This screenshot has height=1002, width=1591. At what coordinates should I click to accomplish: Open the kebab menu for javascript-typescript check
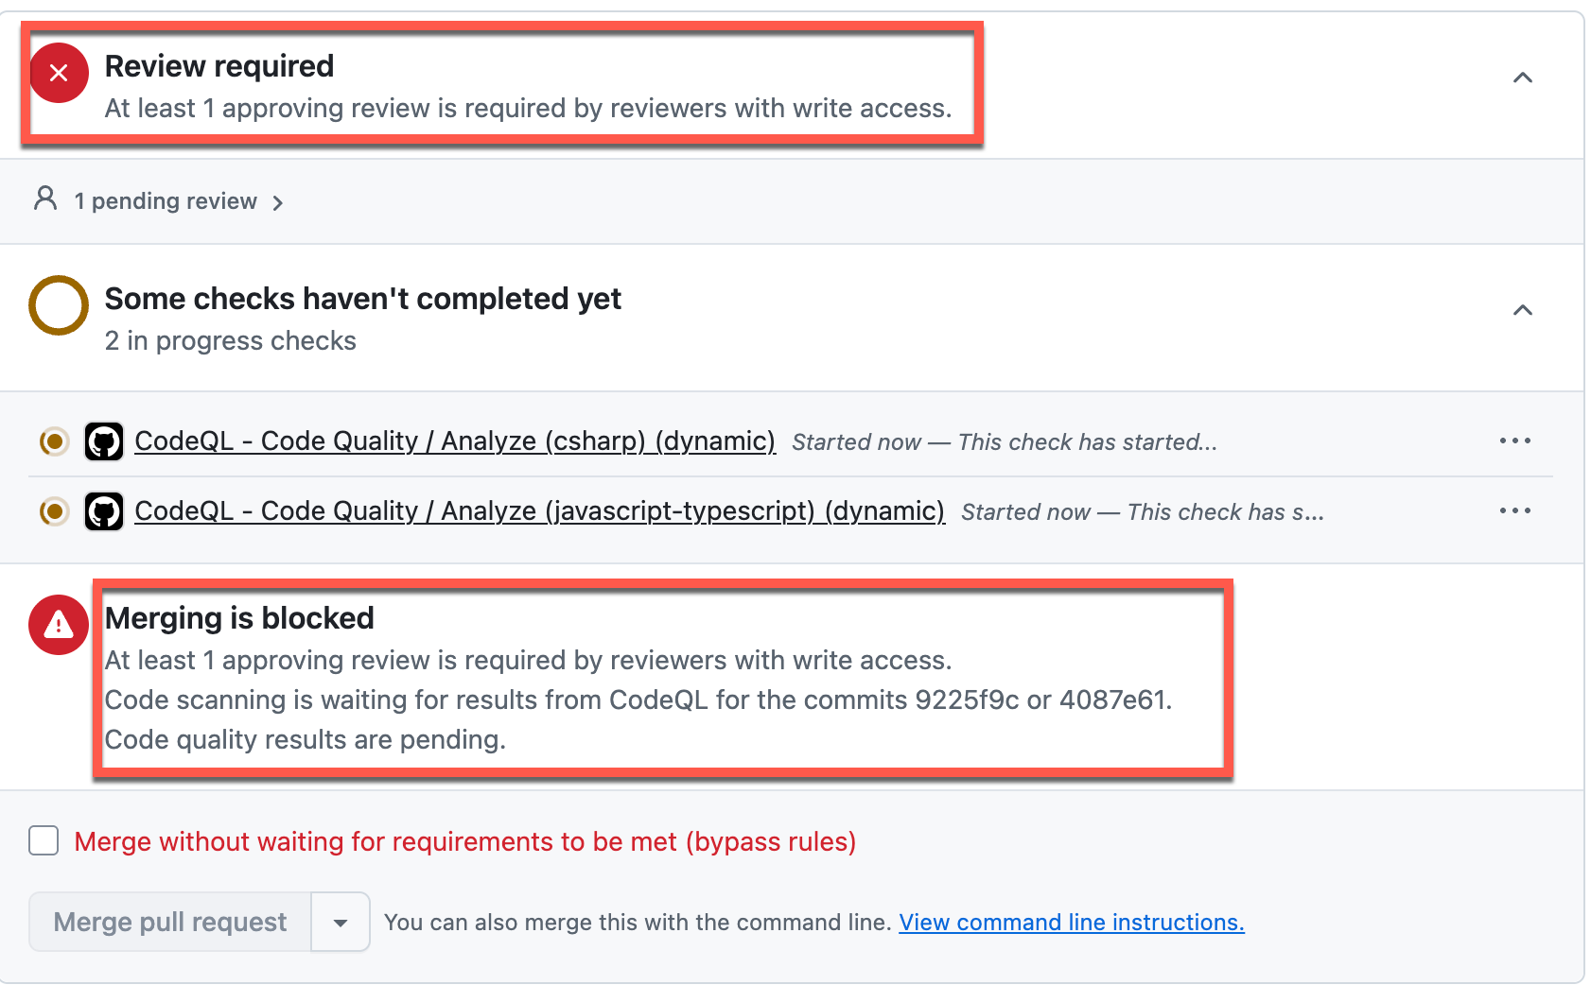[x=1515, y=511]
